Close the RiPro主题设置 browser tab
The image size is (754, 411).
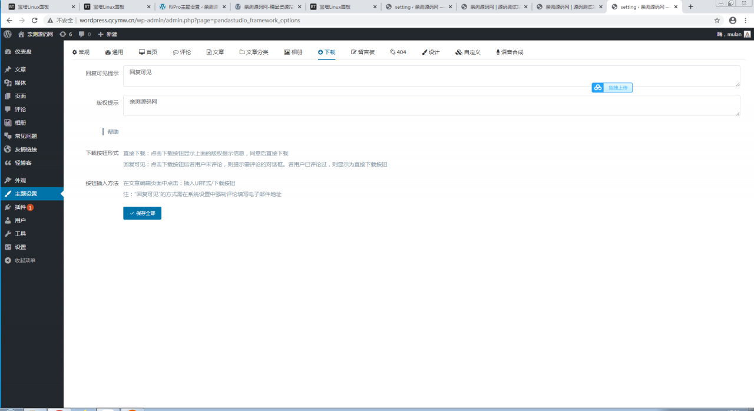tap(224, 7)
